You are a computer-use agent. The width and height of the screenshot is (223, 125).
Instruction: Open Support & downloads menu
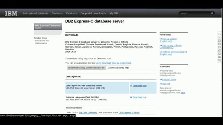coord(93,13)
